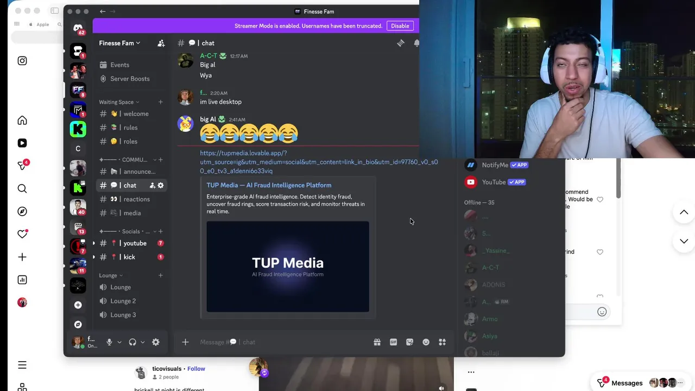This screenshot has height=391, width=695.
Task: Select the media channel
Action: tap(130, 213)
